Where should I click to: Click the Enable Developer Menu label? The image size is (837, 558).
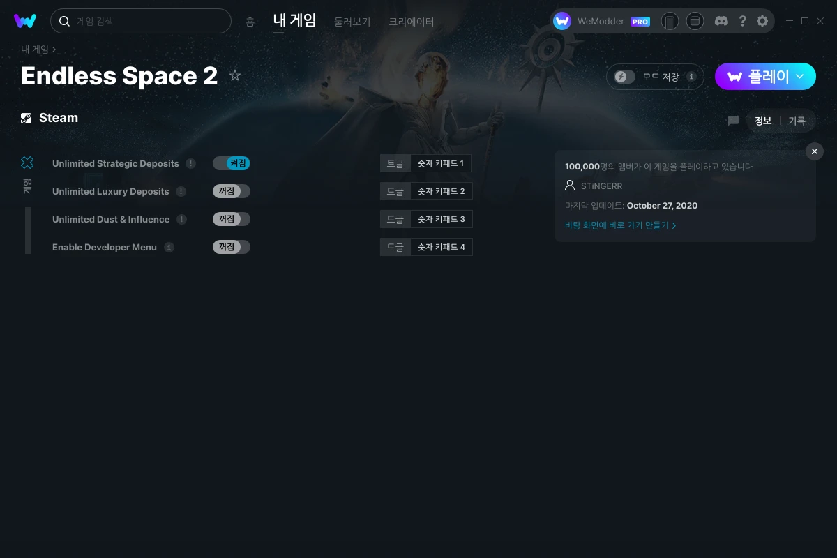pos(105,247)
